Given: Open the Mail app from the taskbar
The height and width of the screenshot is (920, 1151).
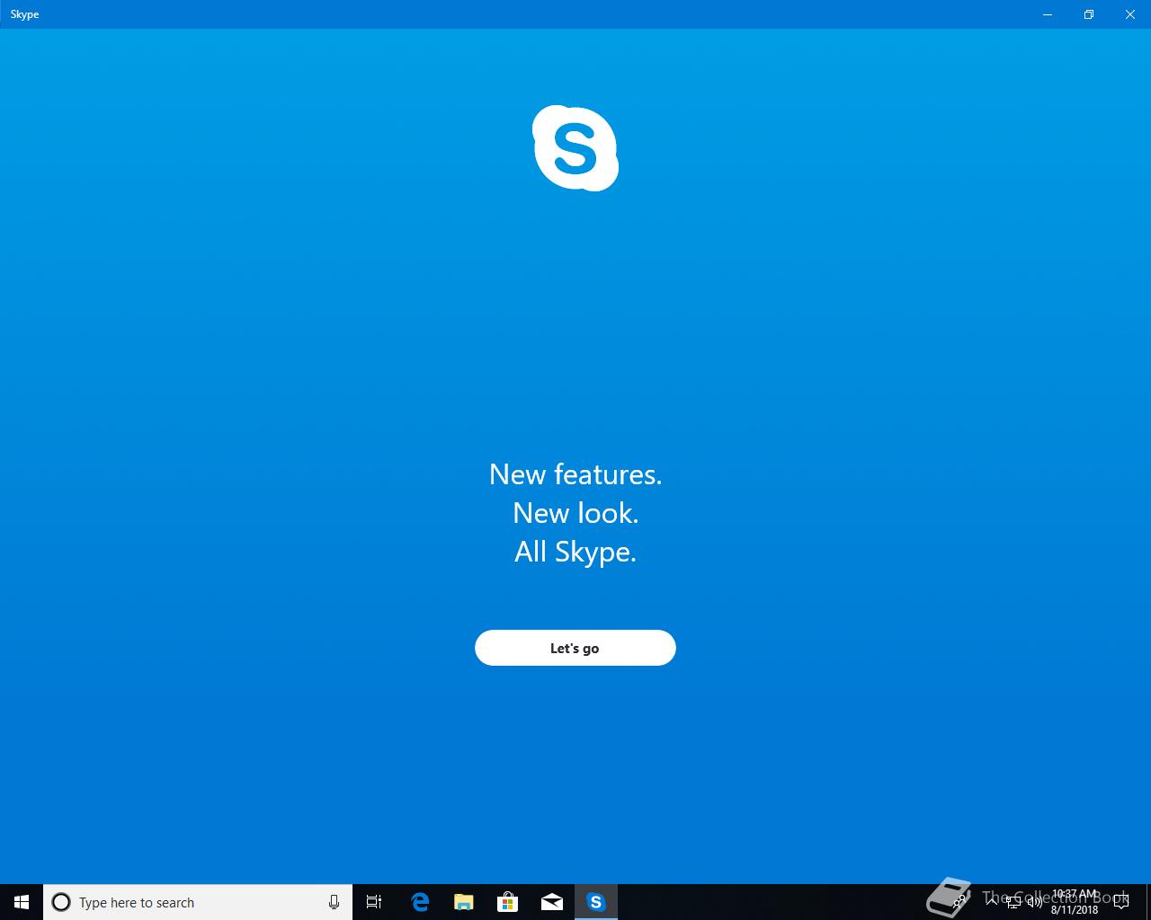Looking at the screenshot, I should (552, 902).
